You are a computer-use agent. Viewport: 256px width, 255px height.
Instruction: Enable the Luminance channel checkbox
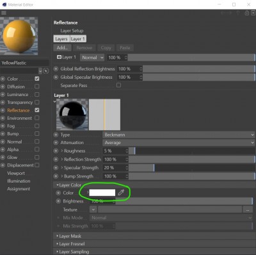click(37, 94)
